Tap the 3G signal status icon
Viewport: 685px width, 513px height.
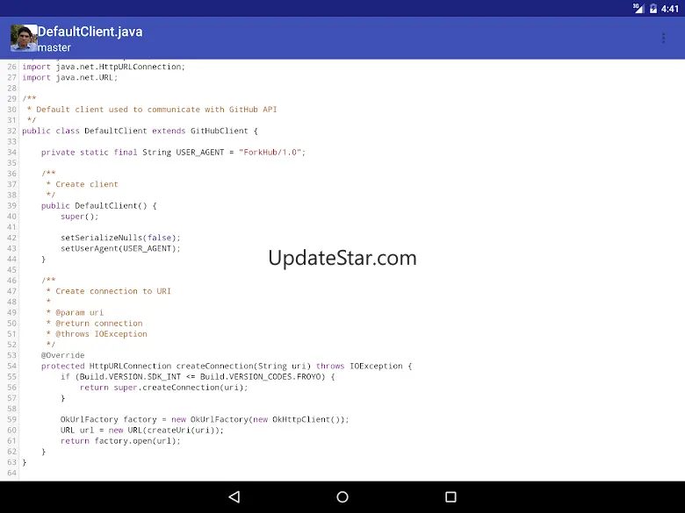click(x=638, y=8)
